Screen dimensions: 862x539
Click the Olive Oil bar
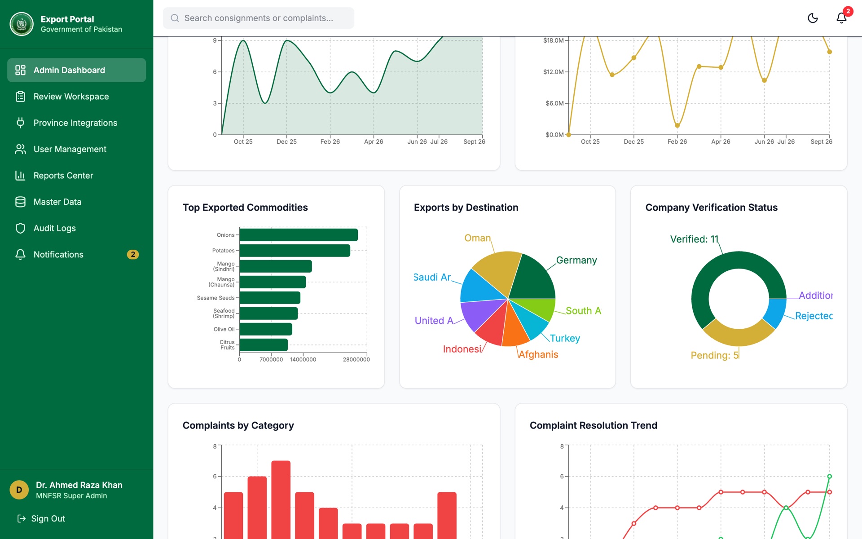[266, 329]
